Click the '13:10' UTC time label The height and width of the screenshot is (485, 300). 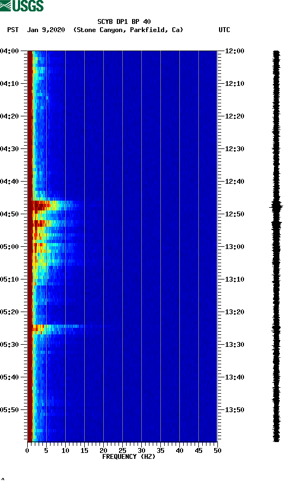click(234, 279)
